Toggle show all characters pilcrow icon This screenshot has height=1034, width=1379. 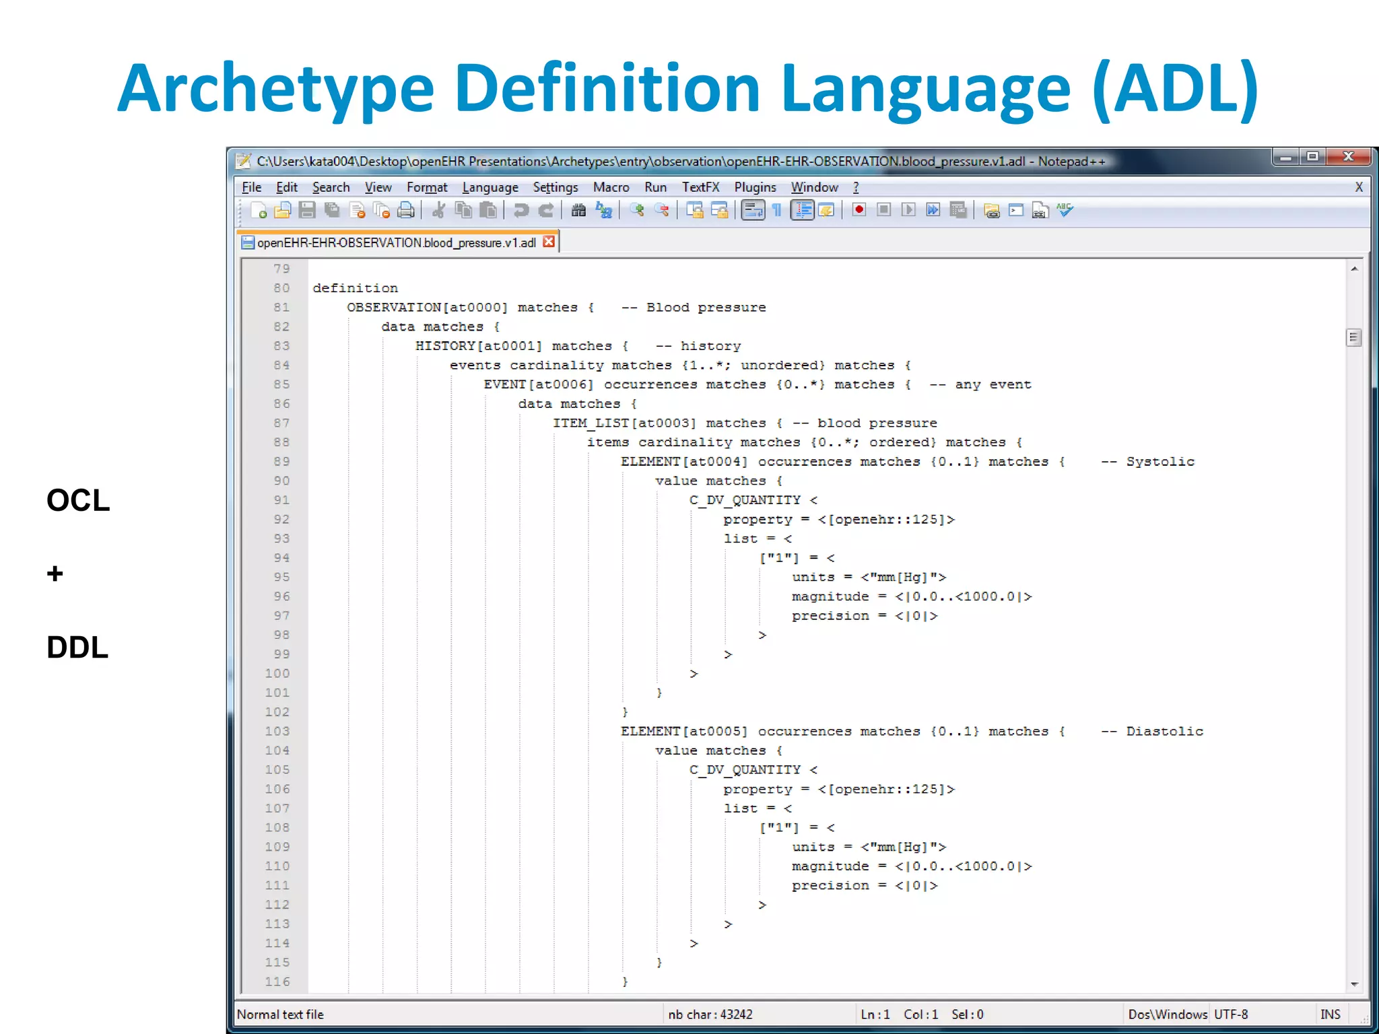point(777,211)
